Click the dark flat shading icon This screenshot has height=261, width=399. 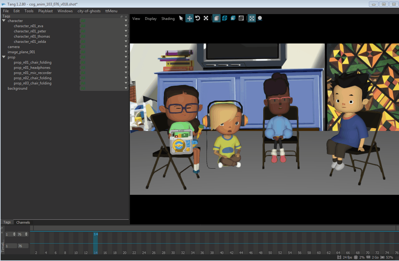(x=241, y=18)
